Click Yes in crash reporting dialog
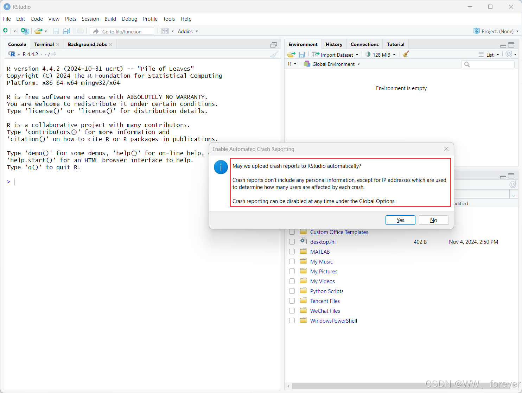Image resolution: width=522 pixels, height=393 pixels. point(400,220)
